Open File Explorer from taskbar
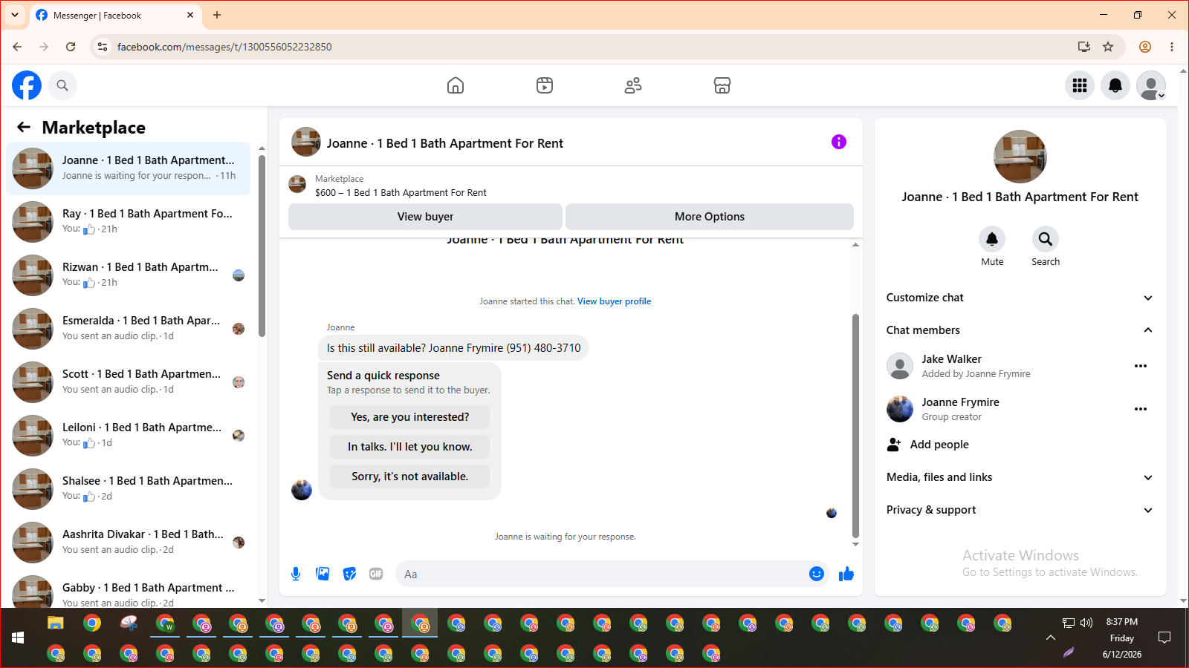 (x=56, y=623)
